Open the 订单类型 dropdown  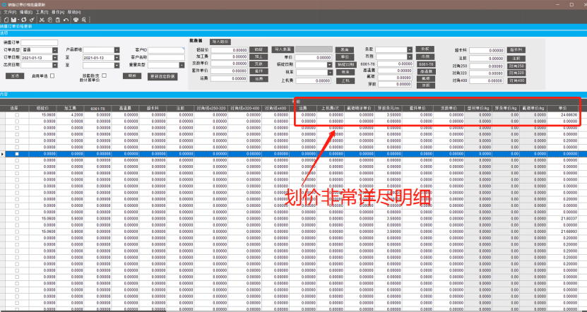54,50
